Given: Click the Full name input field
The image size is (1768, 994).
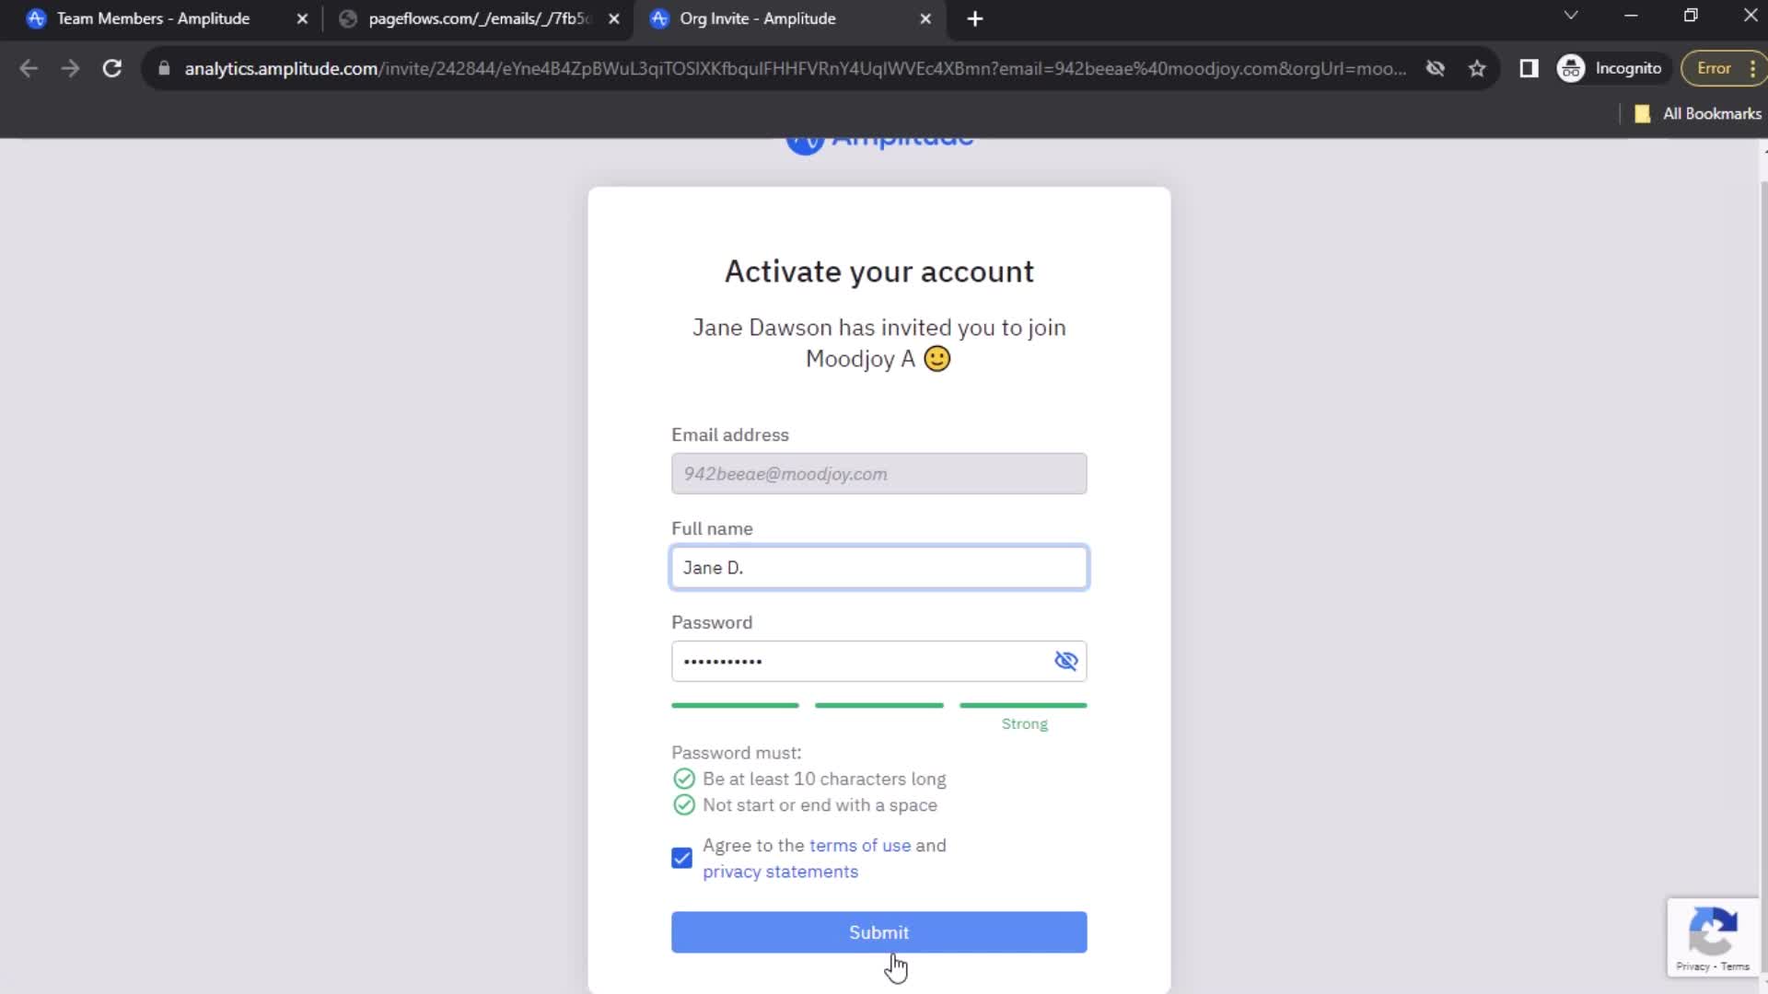Looking at the screenshot, I should tap(879, 567).
